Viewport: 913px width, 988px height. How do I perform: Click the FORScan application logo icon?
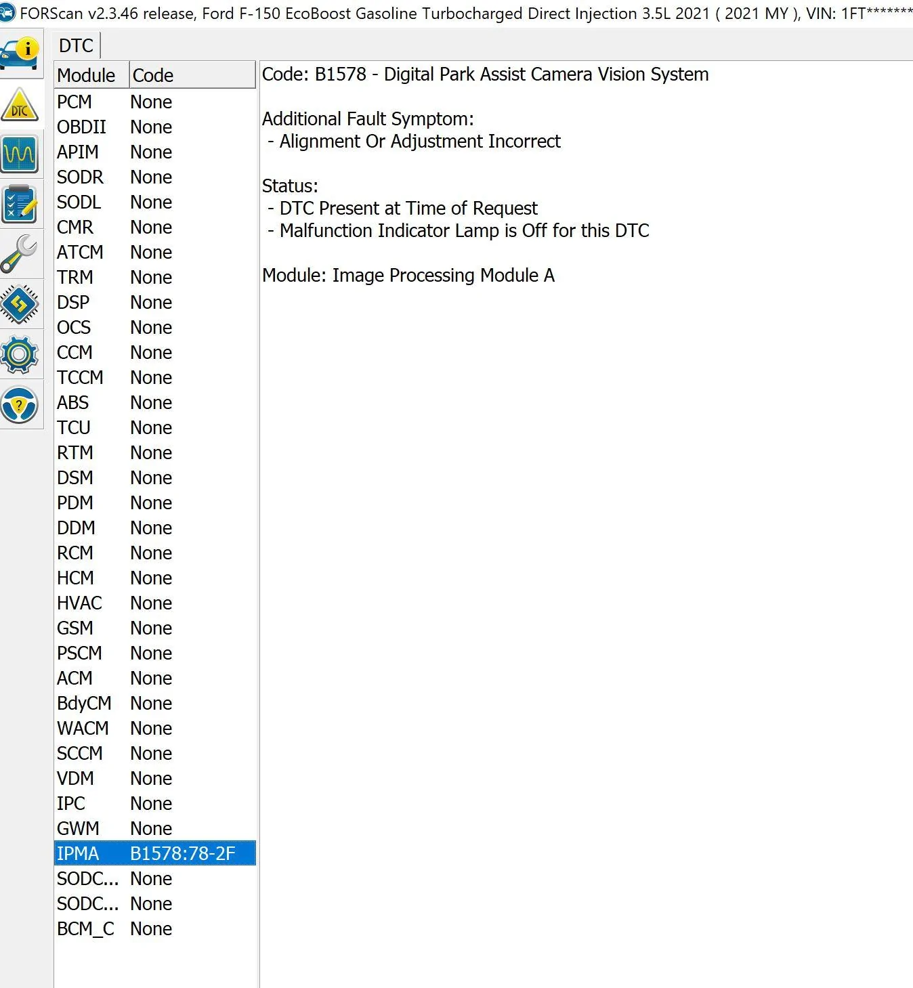(7, 13)
